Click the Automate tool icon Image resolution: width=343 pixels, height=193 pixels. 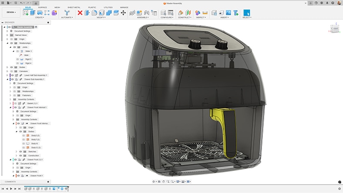tap(67, 13)
